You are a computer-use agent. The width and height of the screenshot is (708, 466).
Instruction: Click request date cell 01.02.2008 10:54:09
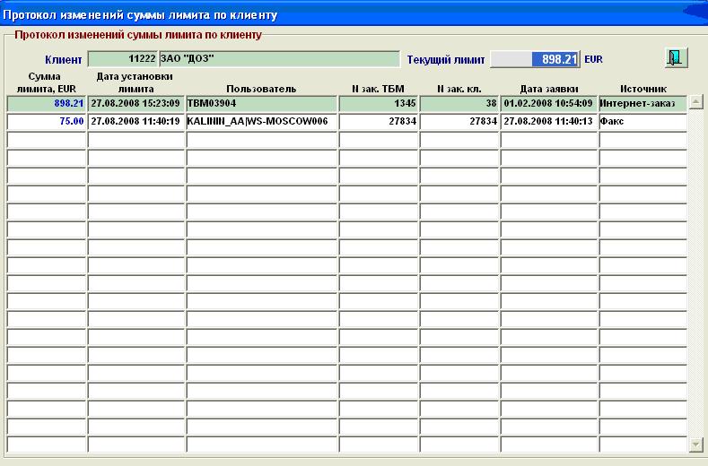[548, 103]
